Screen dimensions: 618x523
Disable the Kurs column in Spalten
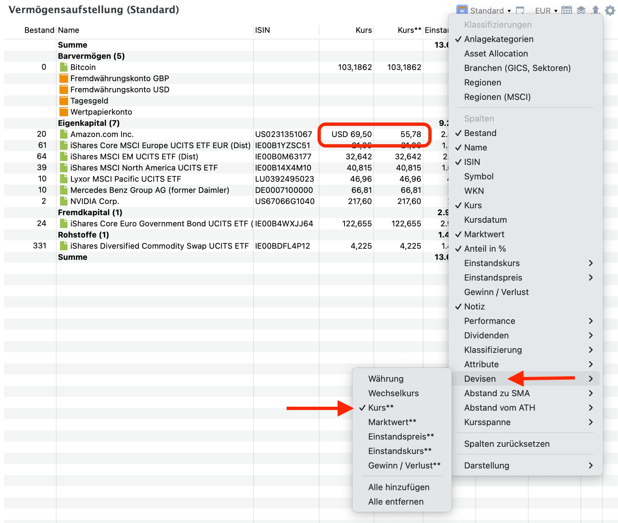tap(525, 205)
